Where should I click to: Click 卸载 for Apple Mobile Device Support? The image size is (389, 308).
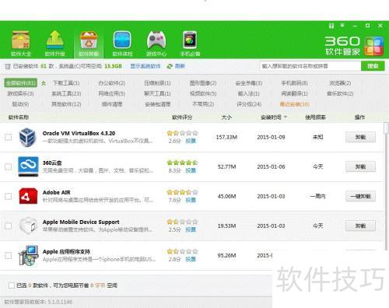pyautogui.click(x=360, y=226)
